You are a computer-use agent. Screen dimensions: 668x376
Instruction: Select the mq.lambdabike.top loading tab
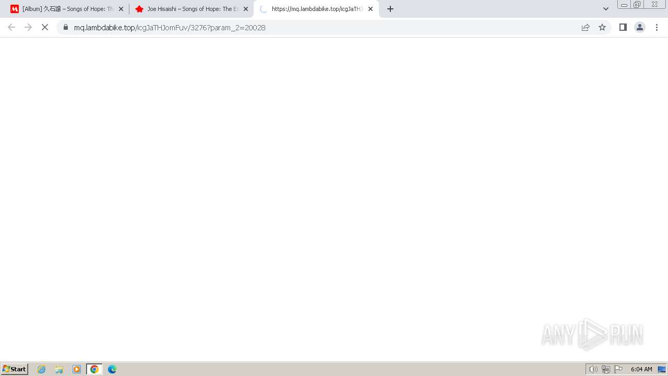(316, 9)
